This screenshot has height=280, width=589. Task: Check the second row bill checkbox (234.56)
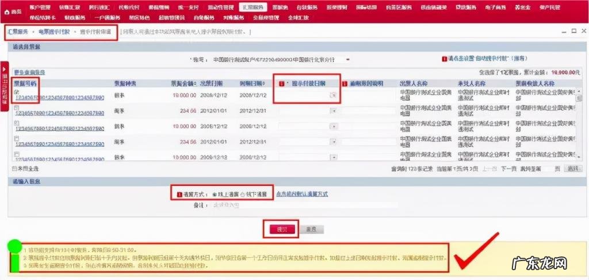(x=16, y=107)
